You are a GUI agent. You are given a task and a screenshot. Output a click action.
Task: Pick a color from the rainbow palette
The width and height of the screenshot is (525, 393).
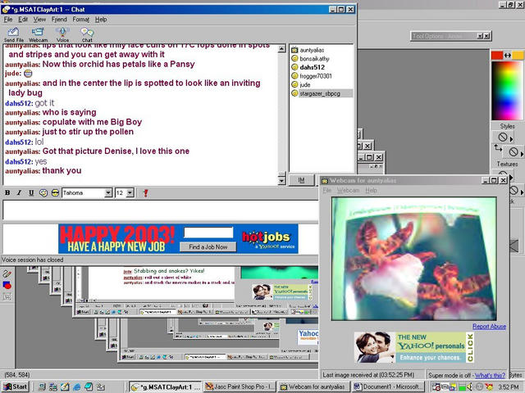point(507,90)
